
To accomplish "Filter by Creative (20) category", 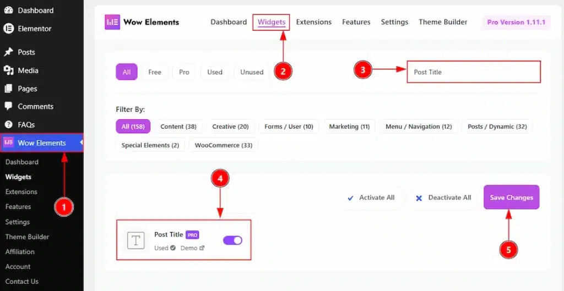I will [231, 127].
